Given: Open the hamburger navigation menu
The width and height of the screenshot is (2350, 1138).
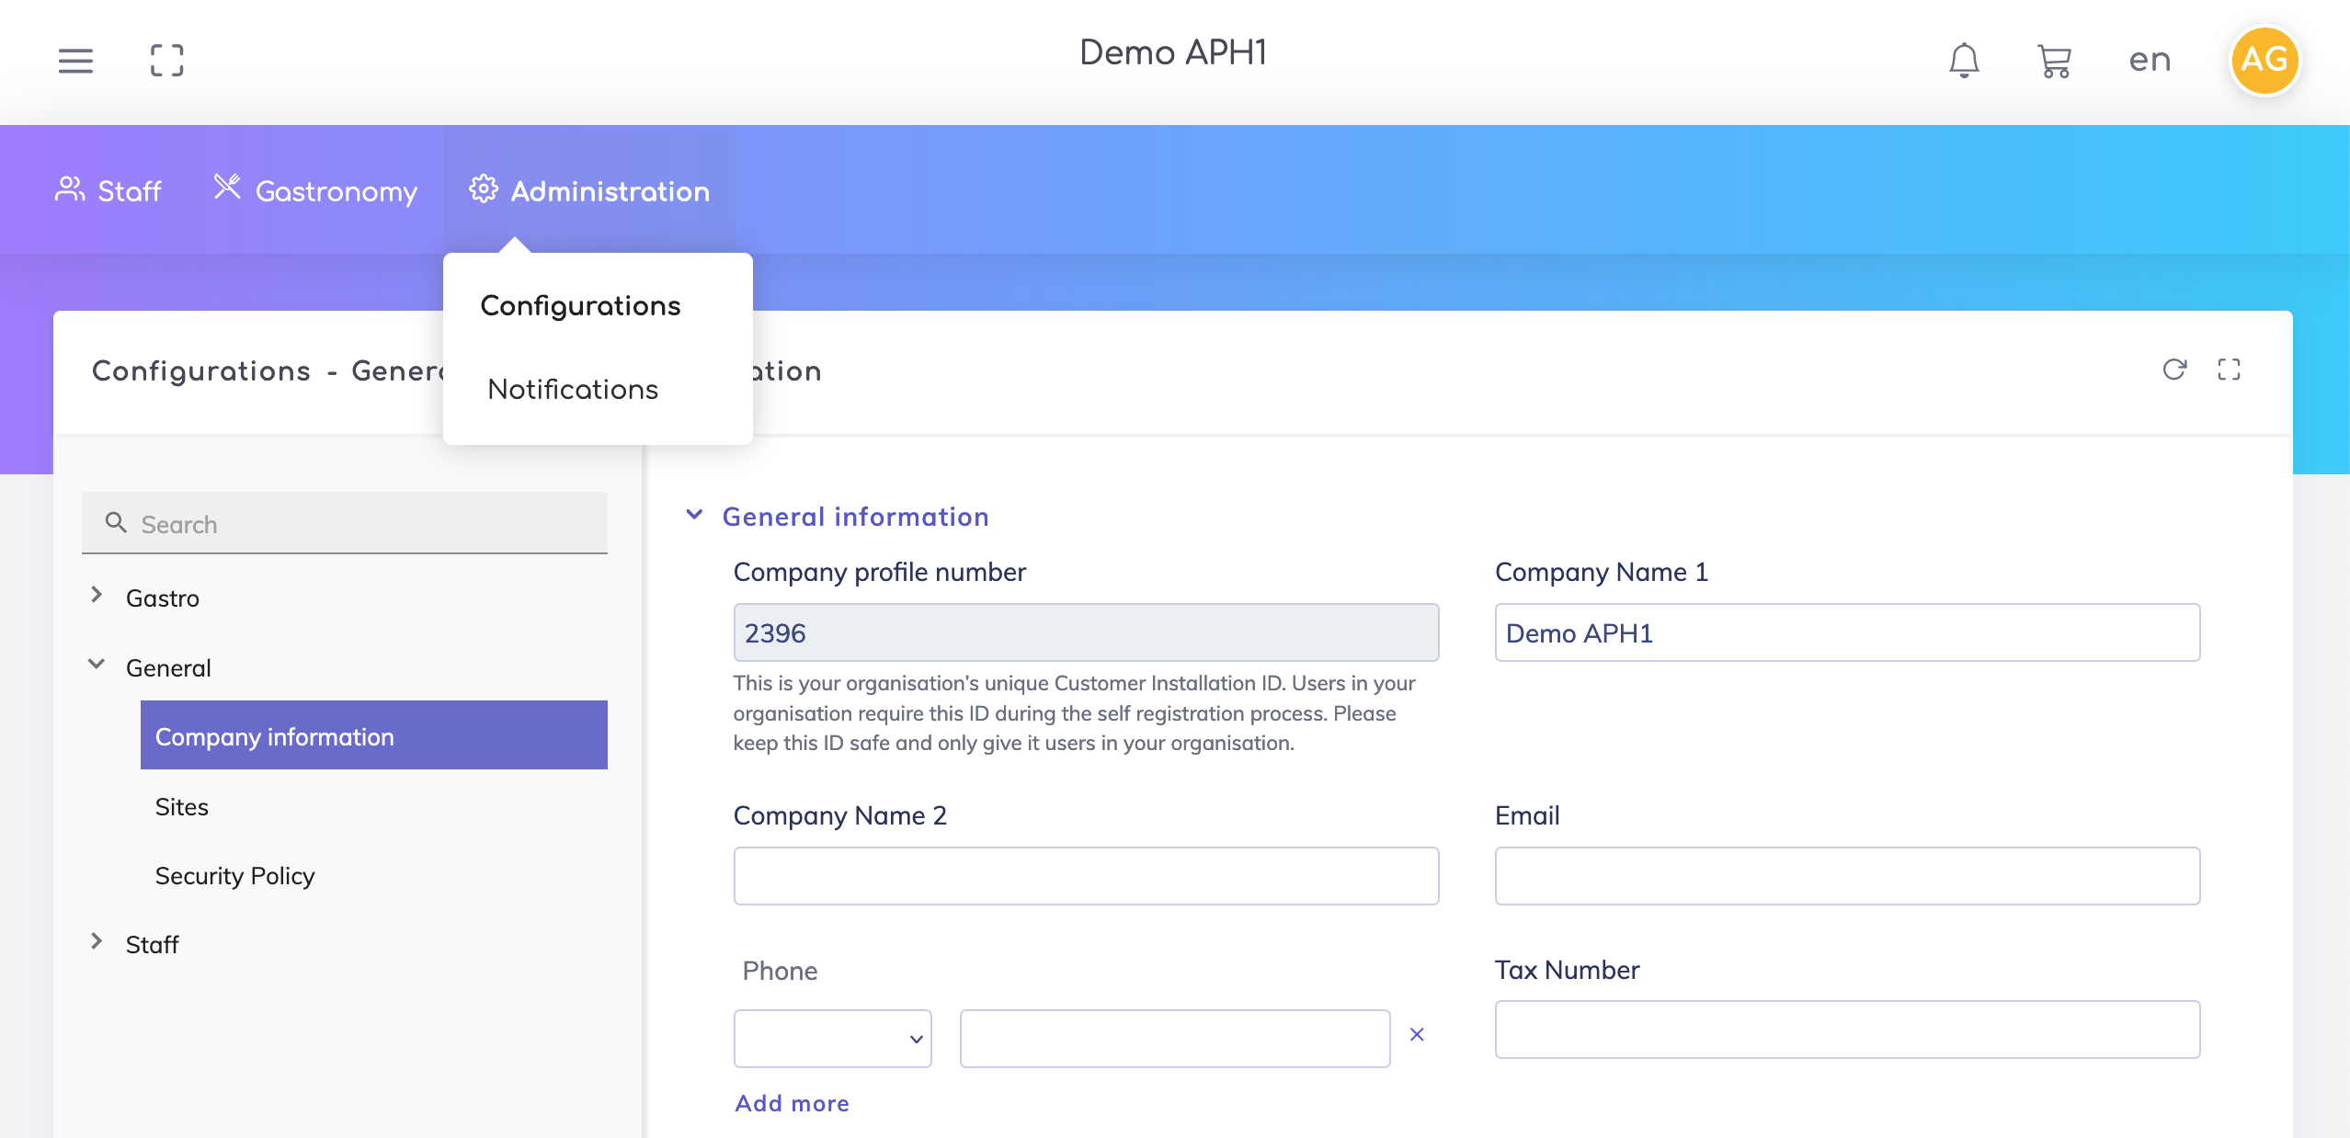Looking at the screenshot, I should pyautogui.click(x=75, y=61).
